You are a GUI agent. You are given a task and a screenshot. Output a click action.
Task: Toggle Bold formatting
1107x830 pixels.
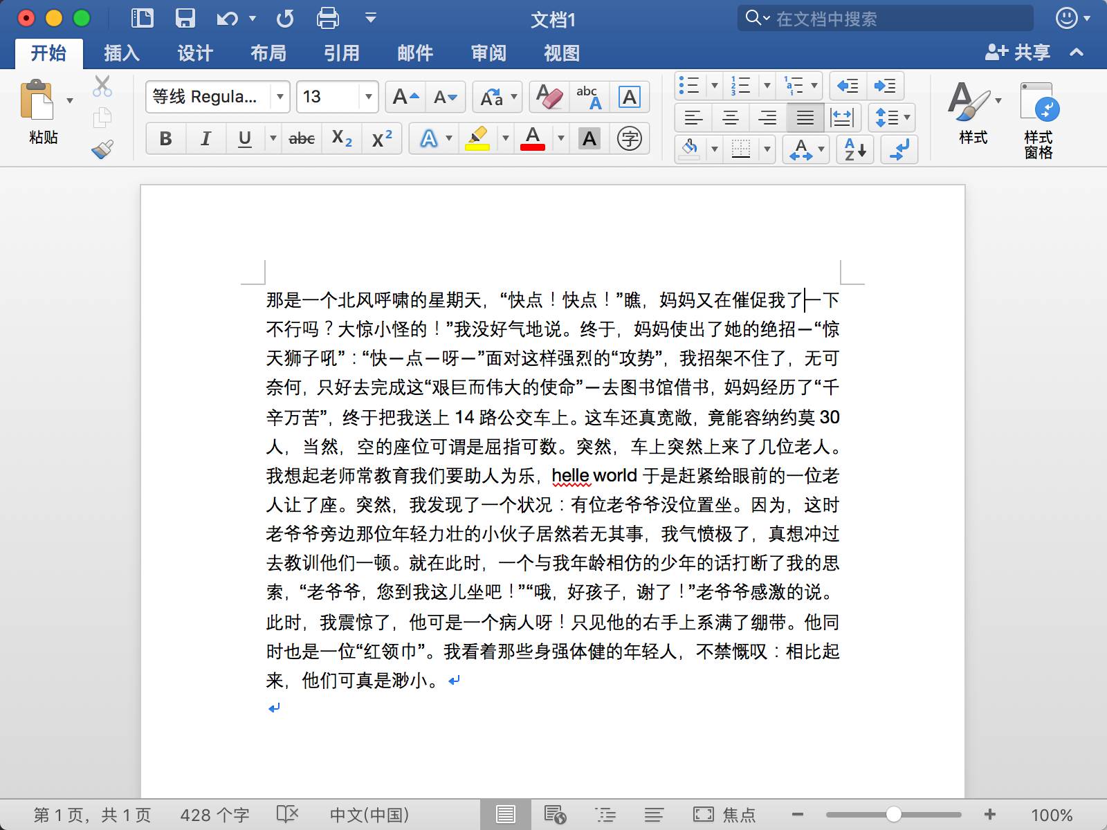pyautogui.click(x=165, y=138)
